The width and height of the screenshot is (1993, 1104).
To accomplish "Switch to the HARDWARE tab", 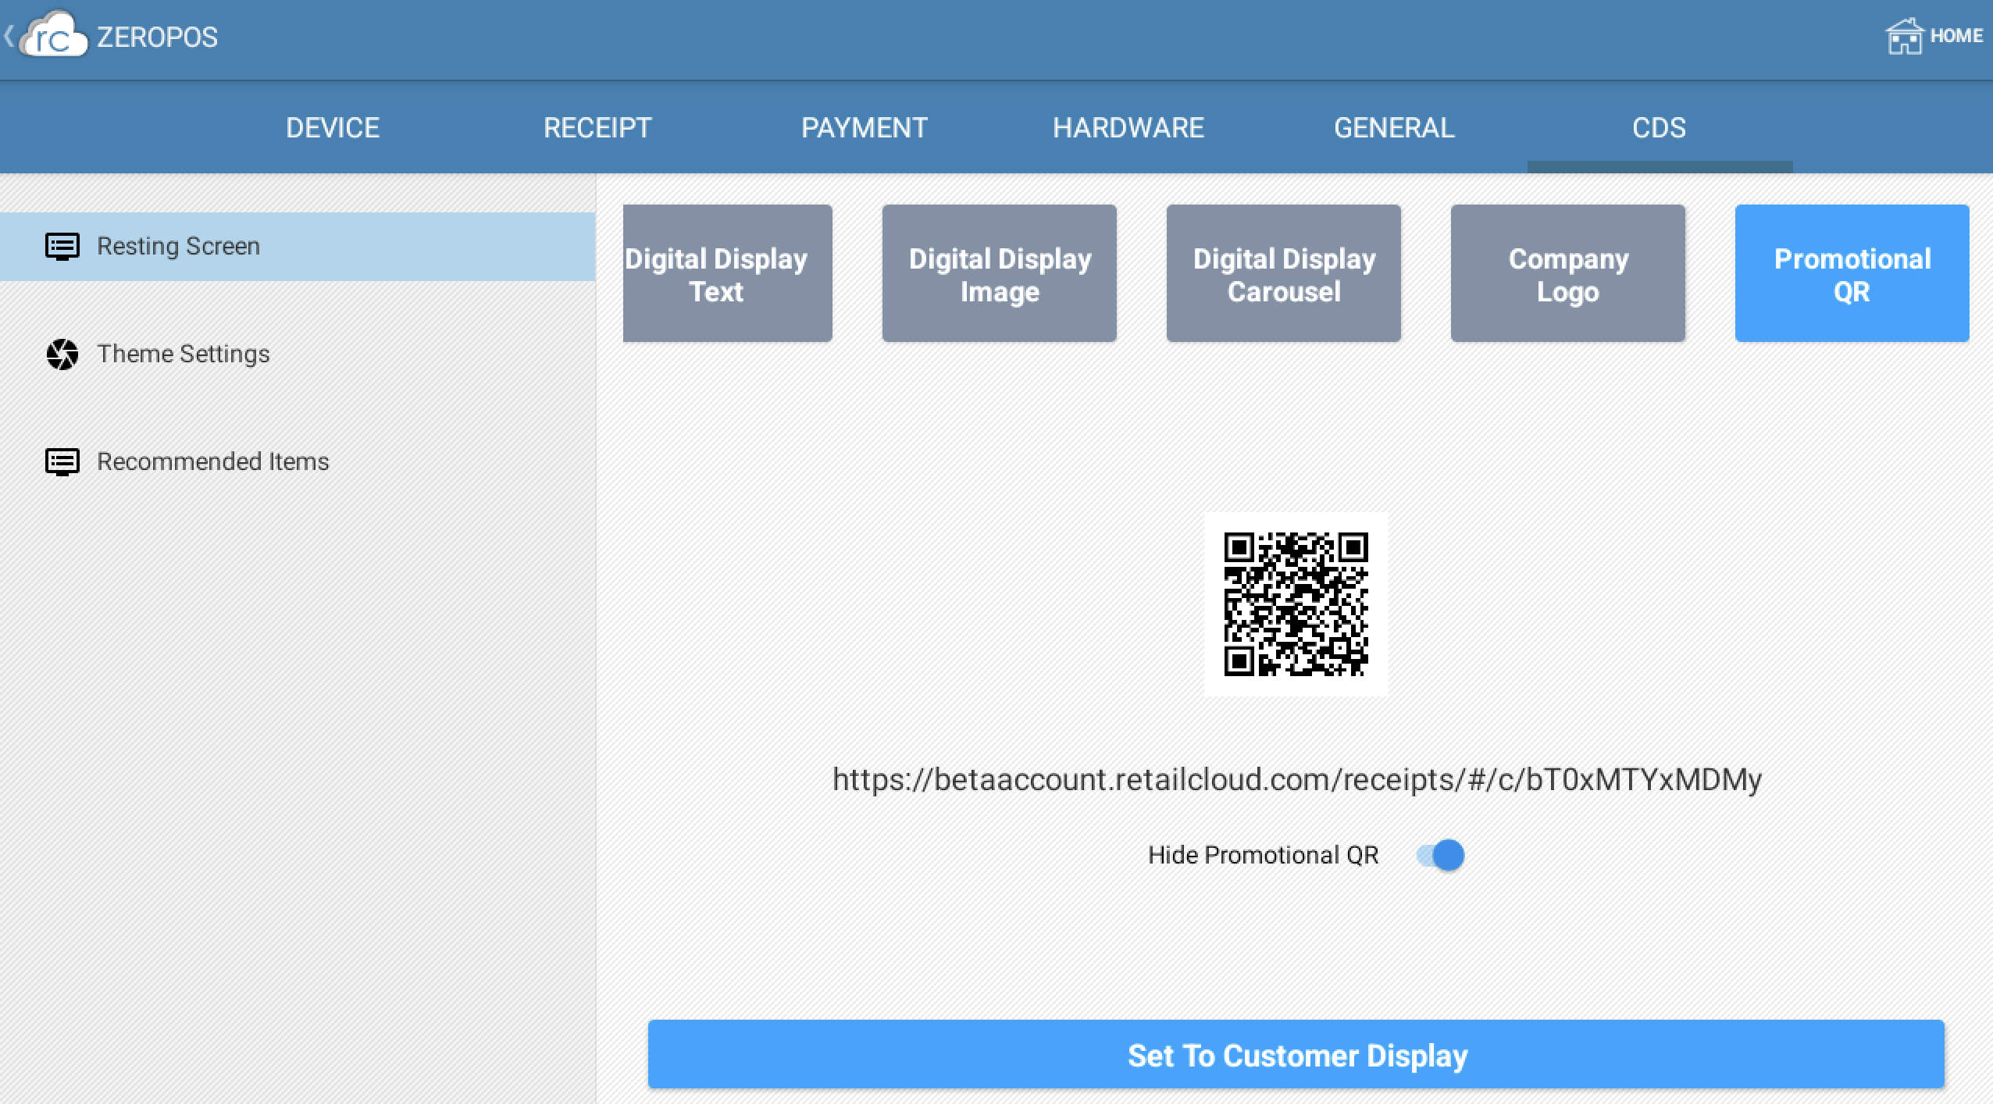I will click(1128, 127).
